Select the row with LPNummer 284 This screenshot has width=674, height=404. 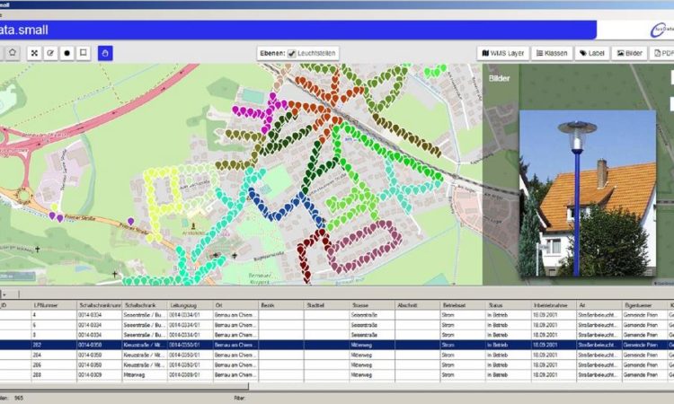337,355
